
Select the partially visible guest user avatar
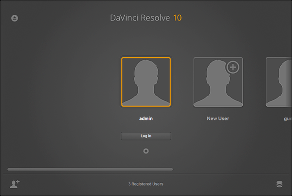pyautogui.click(x=278, y=82)
